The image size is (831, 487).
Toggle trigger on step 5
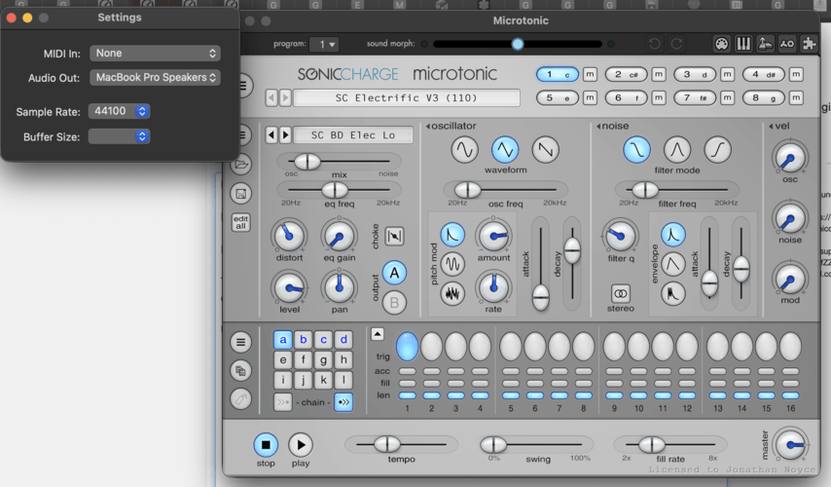coord(510,347)
